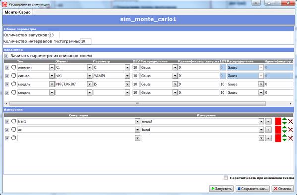Click the DEV run identifier field in the C1 row
The width and height of the screenshot is (297, 195).
[x=198, y=67]
